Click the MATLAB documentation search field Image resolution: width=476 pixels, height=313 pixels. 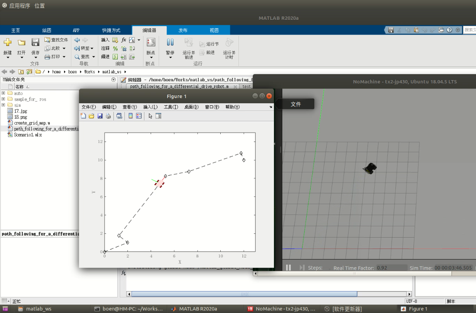tap(469, 30)
